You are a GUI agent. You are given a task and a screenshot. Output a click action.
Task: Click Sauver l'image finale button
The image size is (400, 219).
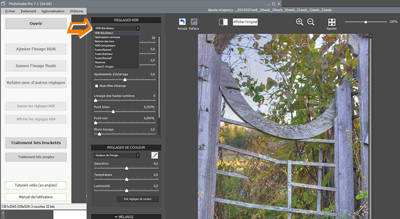(x=35, y=66)
